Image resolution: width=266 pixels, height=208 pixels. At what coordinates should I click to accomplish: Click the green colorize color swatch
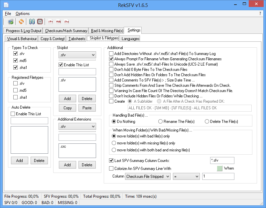219,169
